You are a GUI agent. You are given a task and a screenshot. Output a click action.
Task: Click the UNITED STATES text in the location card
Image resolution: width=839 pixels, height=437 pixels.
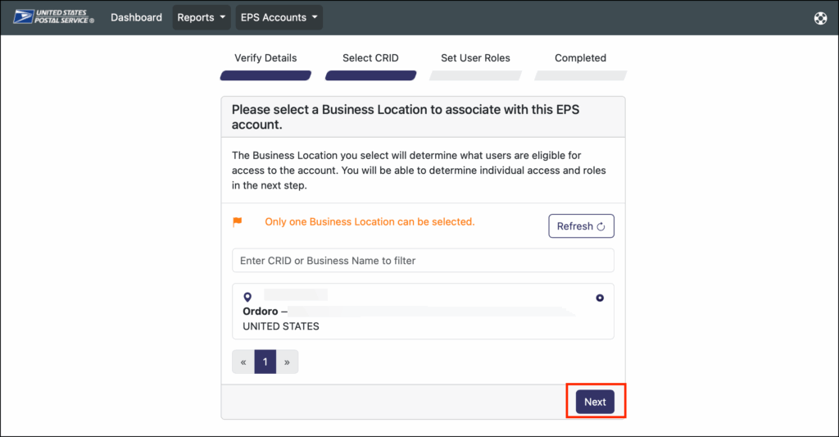click(281, 326)
